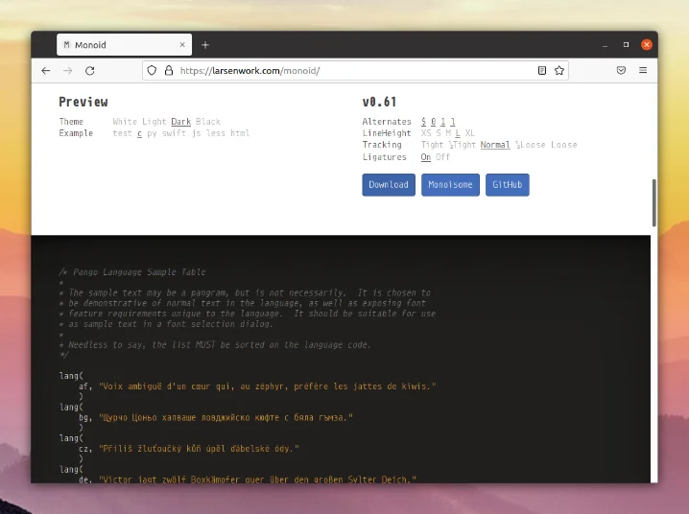Toggle reader view icon in address bar
Screen dimensions: 689x514
coord(542,71)
